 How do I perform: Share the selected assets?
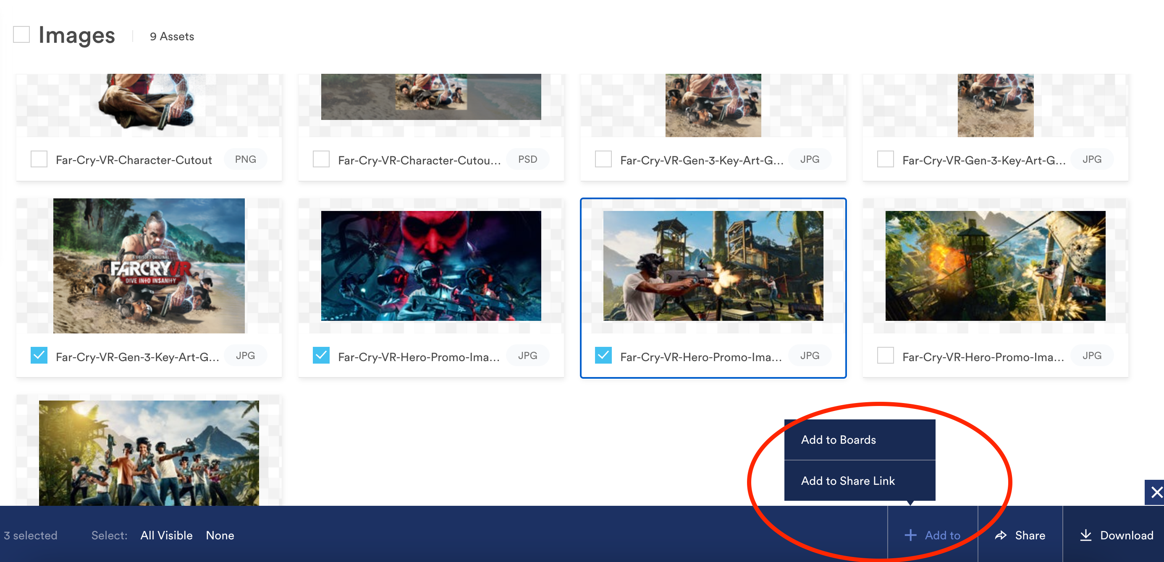[1020, 535]
